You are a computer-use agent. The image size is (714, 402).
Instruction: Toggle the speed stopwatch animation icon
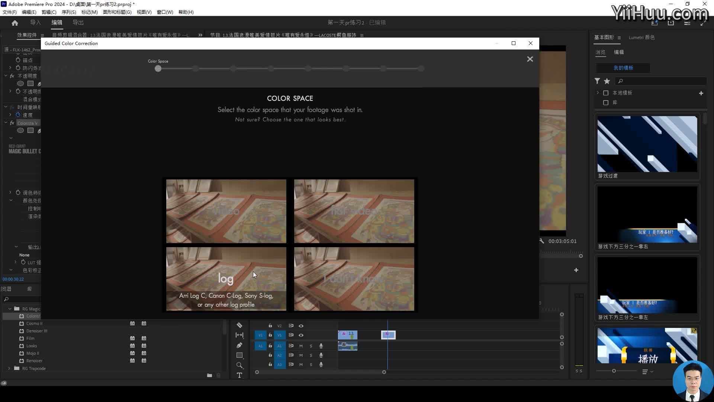pos(18,115)
